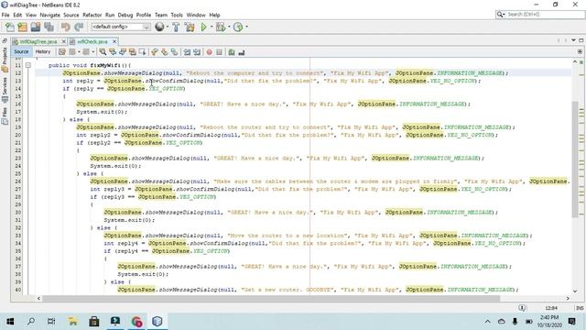Open the Edit menu
586x330 pixels.
(17, 15)
